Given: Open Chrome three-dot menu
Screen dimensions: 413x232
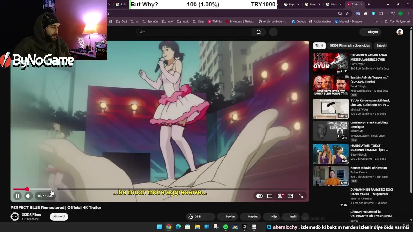Looking at the screenshot, I should pyautogui.click(x=408, y=14).
